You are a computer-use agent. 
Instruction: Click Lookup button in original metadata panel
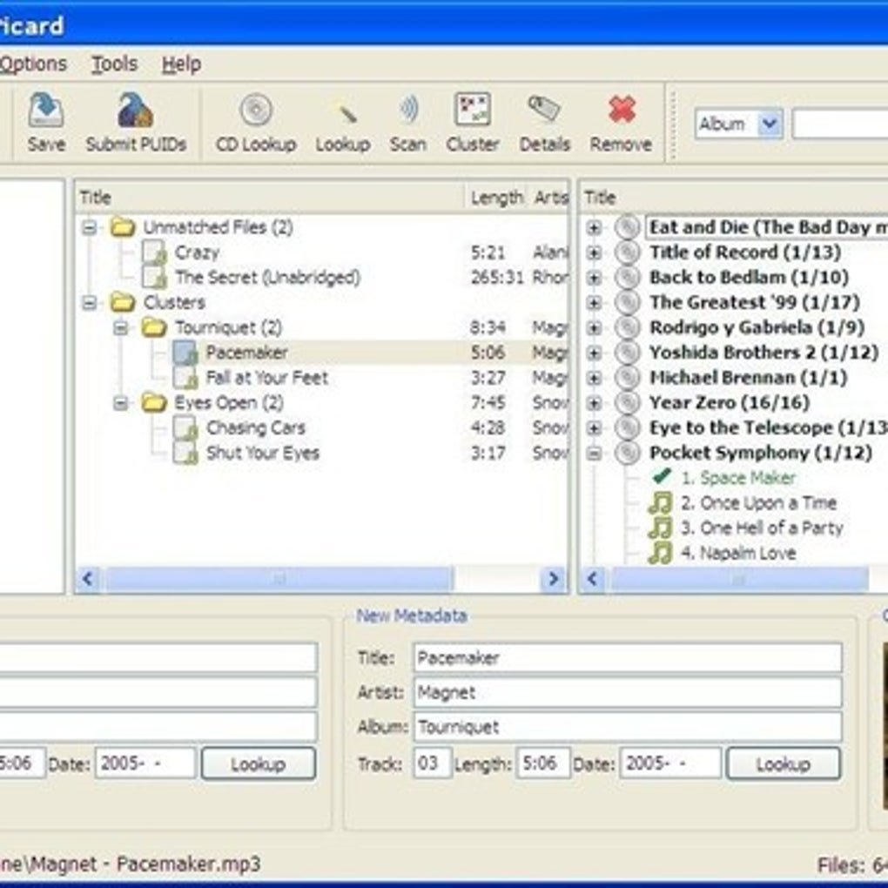pyautogui.click(x=259, y=764)
